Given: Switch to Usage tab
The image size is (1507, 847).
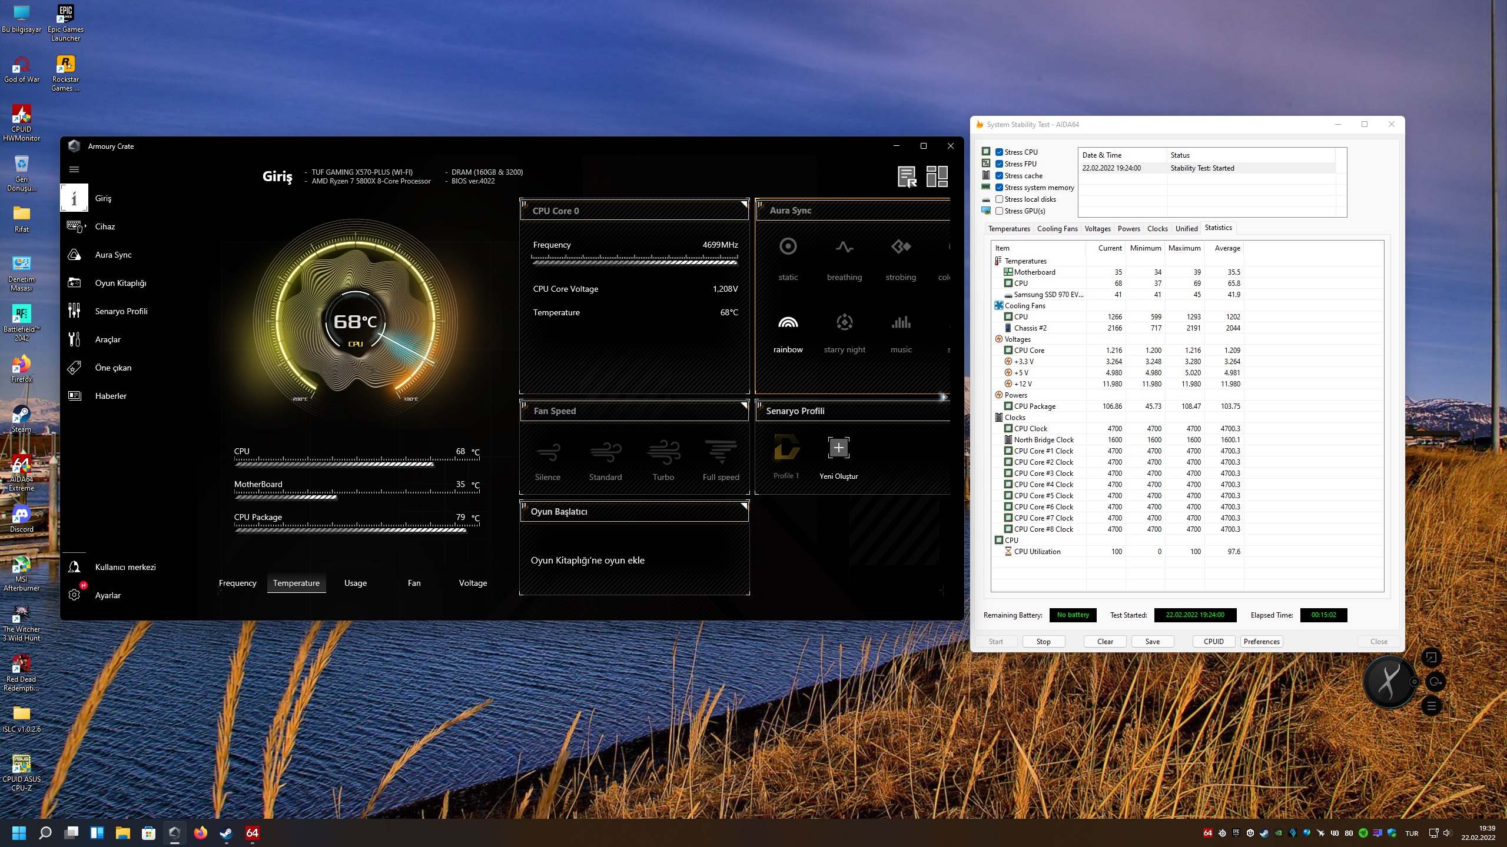Looking at the screenshot, I should coord(356,583).
